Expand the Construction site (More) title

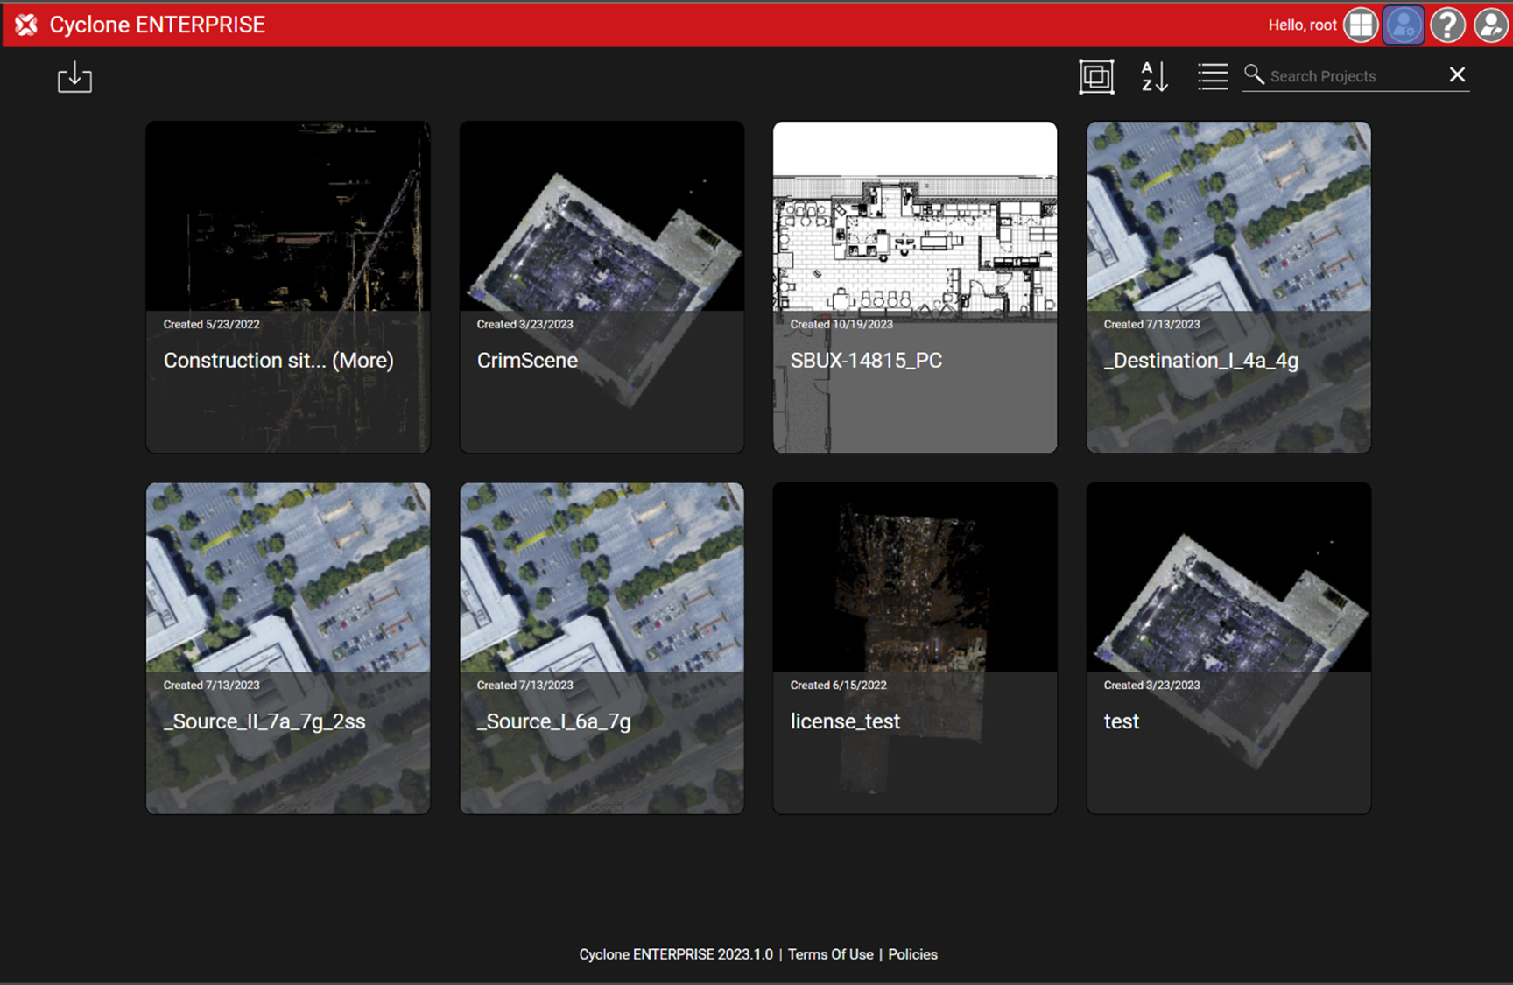(x=362, y=361)
